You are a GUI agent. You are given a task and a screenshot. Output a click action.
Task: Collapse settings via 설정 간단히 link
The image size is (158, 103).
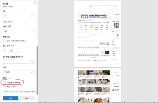[9, 22]
